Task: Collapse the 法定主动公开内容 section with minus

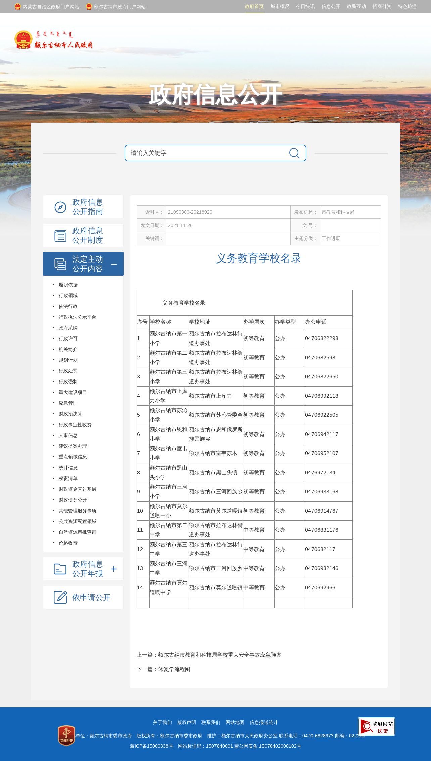Action: pyautogui.click(x=114, y=264)
